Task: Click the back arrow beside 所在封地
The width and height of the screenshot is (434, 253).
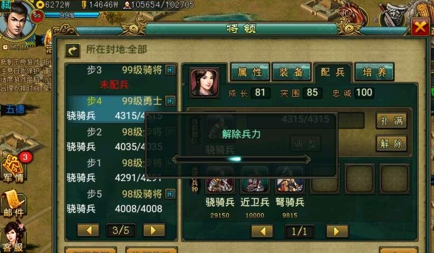Action: coord(73,51)
